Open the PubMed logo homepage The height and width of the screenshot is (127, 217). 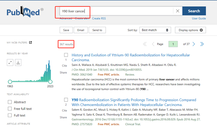point(25,12)
